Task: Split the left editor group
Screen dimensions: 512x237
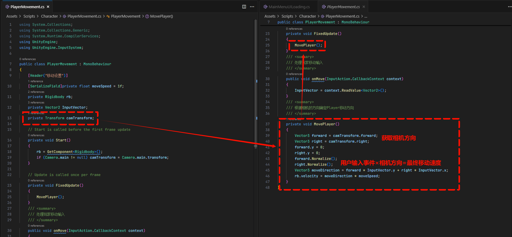Action: [244, 7]
